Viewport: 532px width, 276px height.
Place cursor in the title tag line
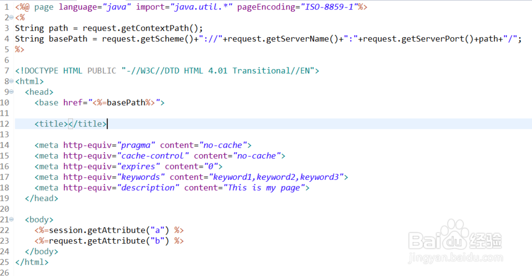pos(71,124)
